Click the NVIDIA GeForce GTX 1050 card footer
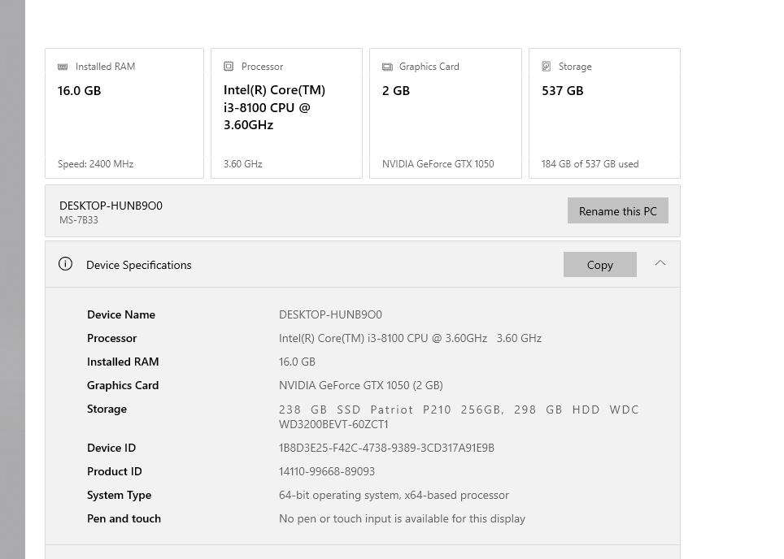Image resolution: width=784 pixels, height=559 pixels. click(x=438, y=164)
